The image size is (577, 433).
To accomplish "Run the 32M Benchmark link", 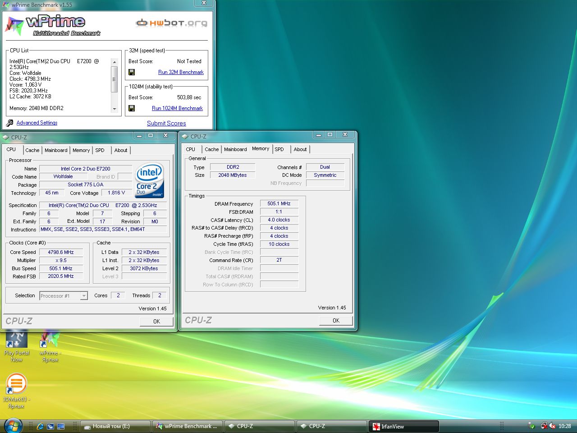I will (181, 72).
